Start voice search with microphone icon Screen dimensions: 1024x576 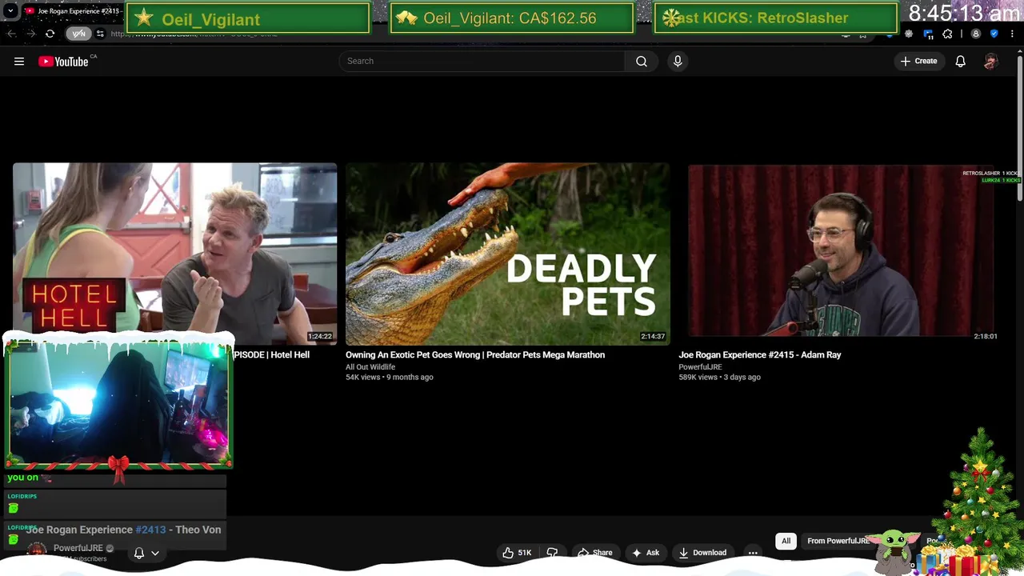coord(678,61)
